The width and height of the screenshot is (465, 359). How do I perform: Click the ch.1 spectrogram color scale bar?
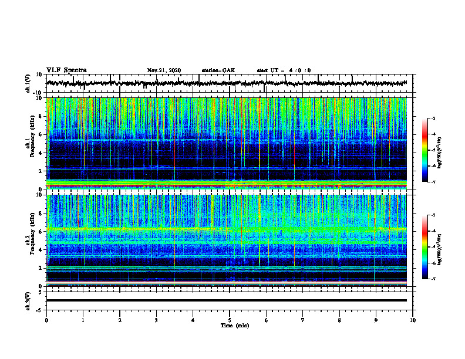(425, 150)
